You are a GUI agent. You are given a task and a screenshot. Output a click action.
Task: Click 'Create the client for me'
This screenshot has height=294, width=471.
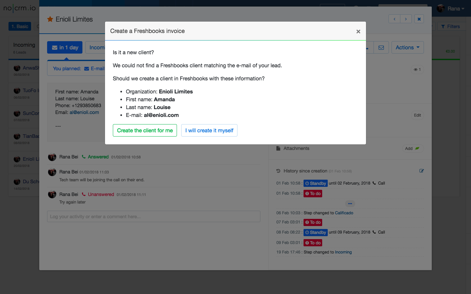coord(145,130)
